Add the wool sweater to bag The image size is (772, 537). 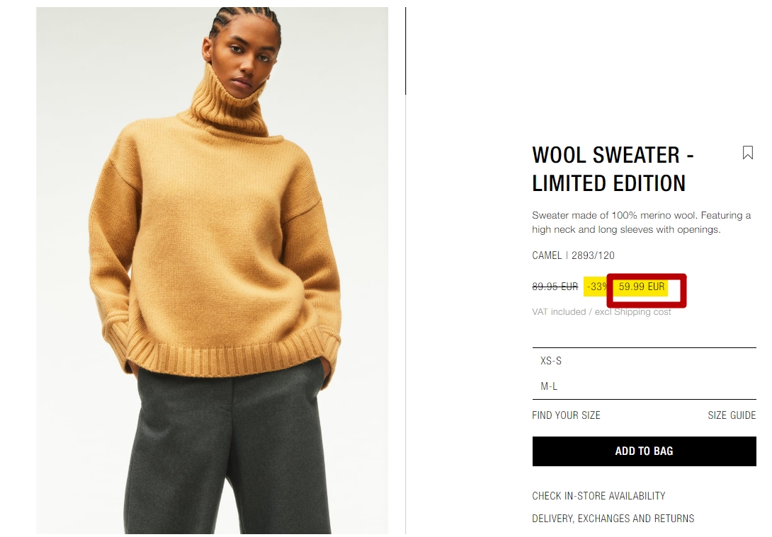tap(644, 451)
